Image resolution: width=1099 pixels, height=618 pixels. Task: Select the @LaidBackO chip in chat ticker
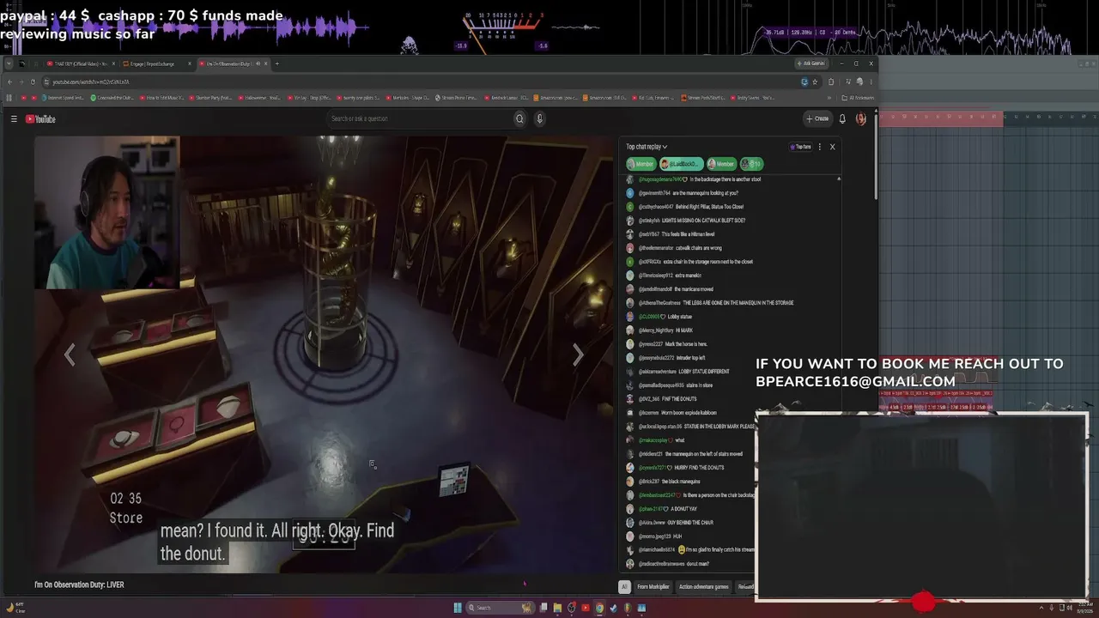tap(681, 164)
